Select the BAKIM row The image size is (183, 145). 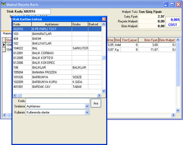(57, 38)
